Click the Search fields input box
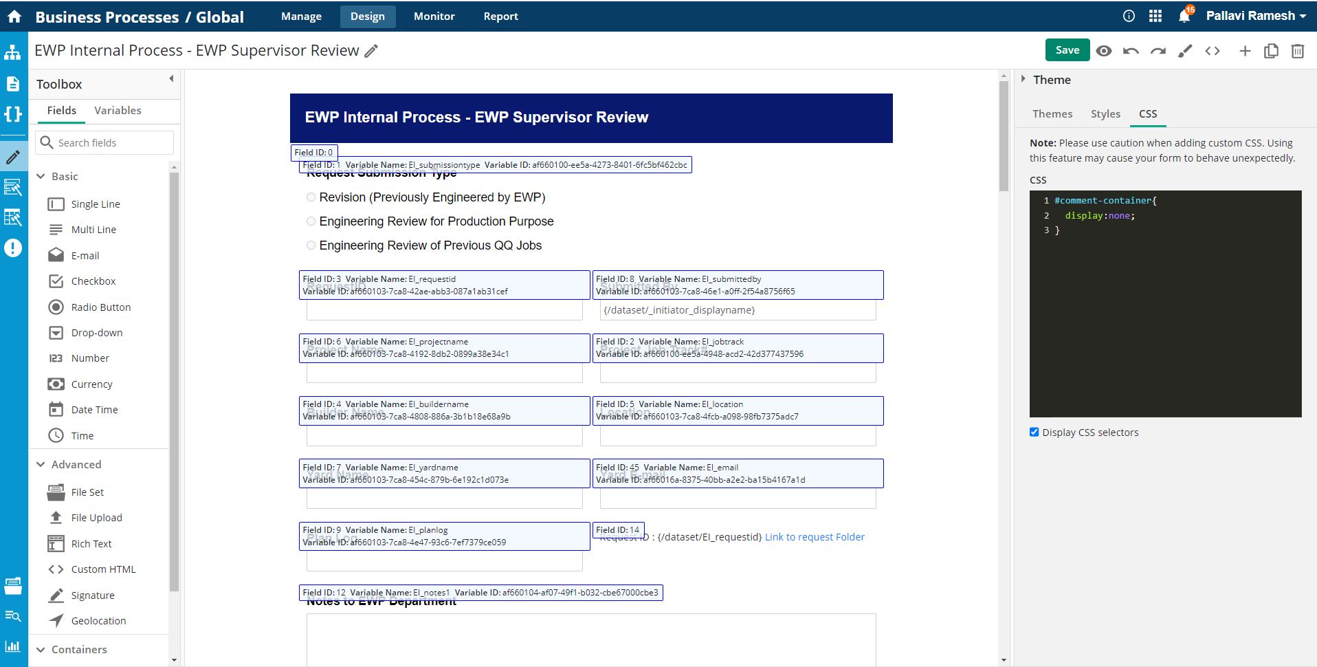The image size is (1317, 667). click(110, 143)
